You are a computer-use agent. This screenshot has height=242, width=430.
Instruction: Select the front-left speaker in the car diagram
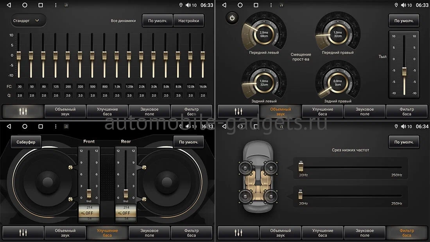click(x=245, y=169)
